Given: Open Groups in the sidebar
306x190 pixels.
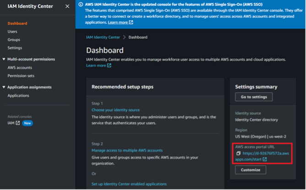Looking at the screenshot, I should (14, 40).
